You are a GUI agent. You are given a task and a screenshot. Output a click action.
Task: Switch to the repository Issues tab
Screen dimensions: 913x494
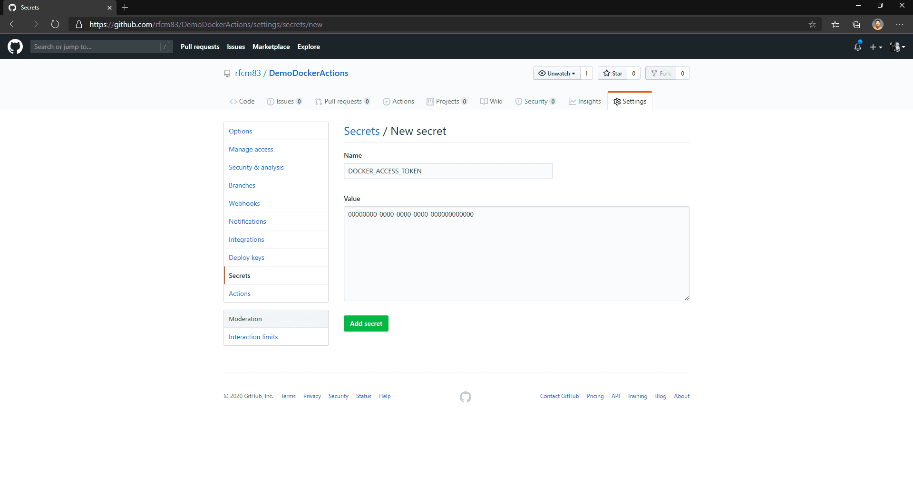click(x=284, y=101)
